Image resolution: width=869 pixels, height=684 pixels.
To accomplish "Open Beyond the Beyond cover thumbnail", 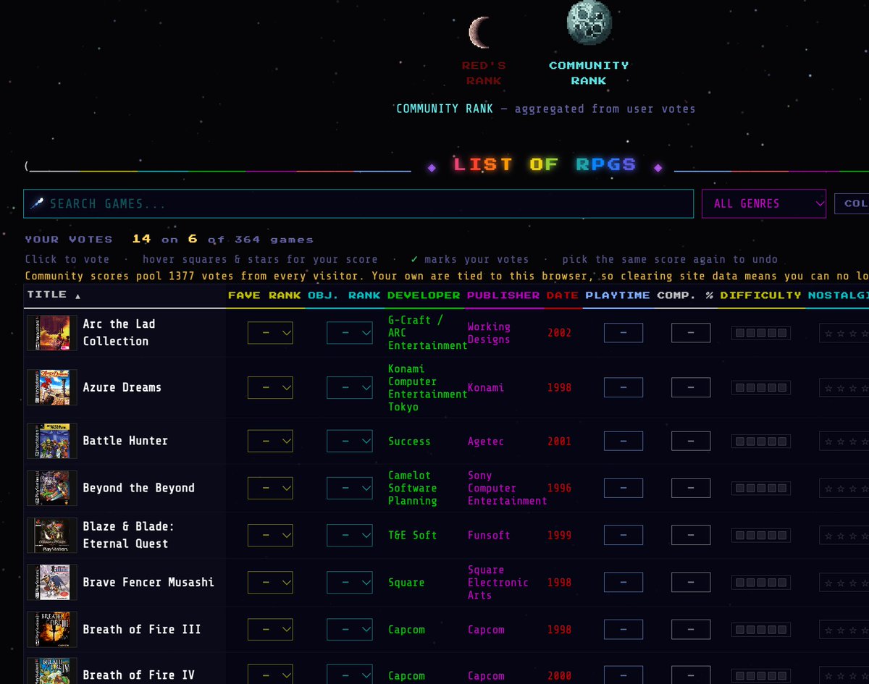I will tap(52, 488).
